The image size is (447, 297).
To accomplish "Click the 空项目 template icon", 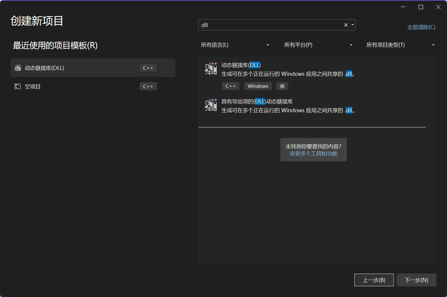I will click(x=18, y=86).
